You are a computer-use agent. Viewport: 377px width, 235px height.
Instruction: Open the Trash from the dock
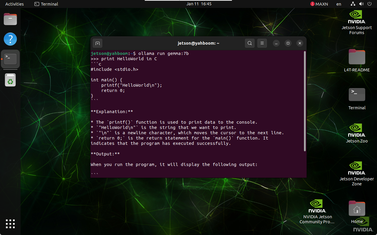pos(10,80)
